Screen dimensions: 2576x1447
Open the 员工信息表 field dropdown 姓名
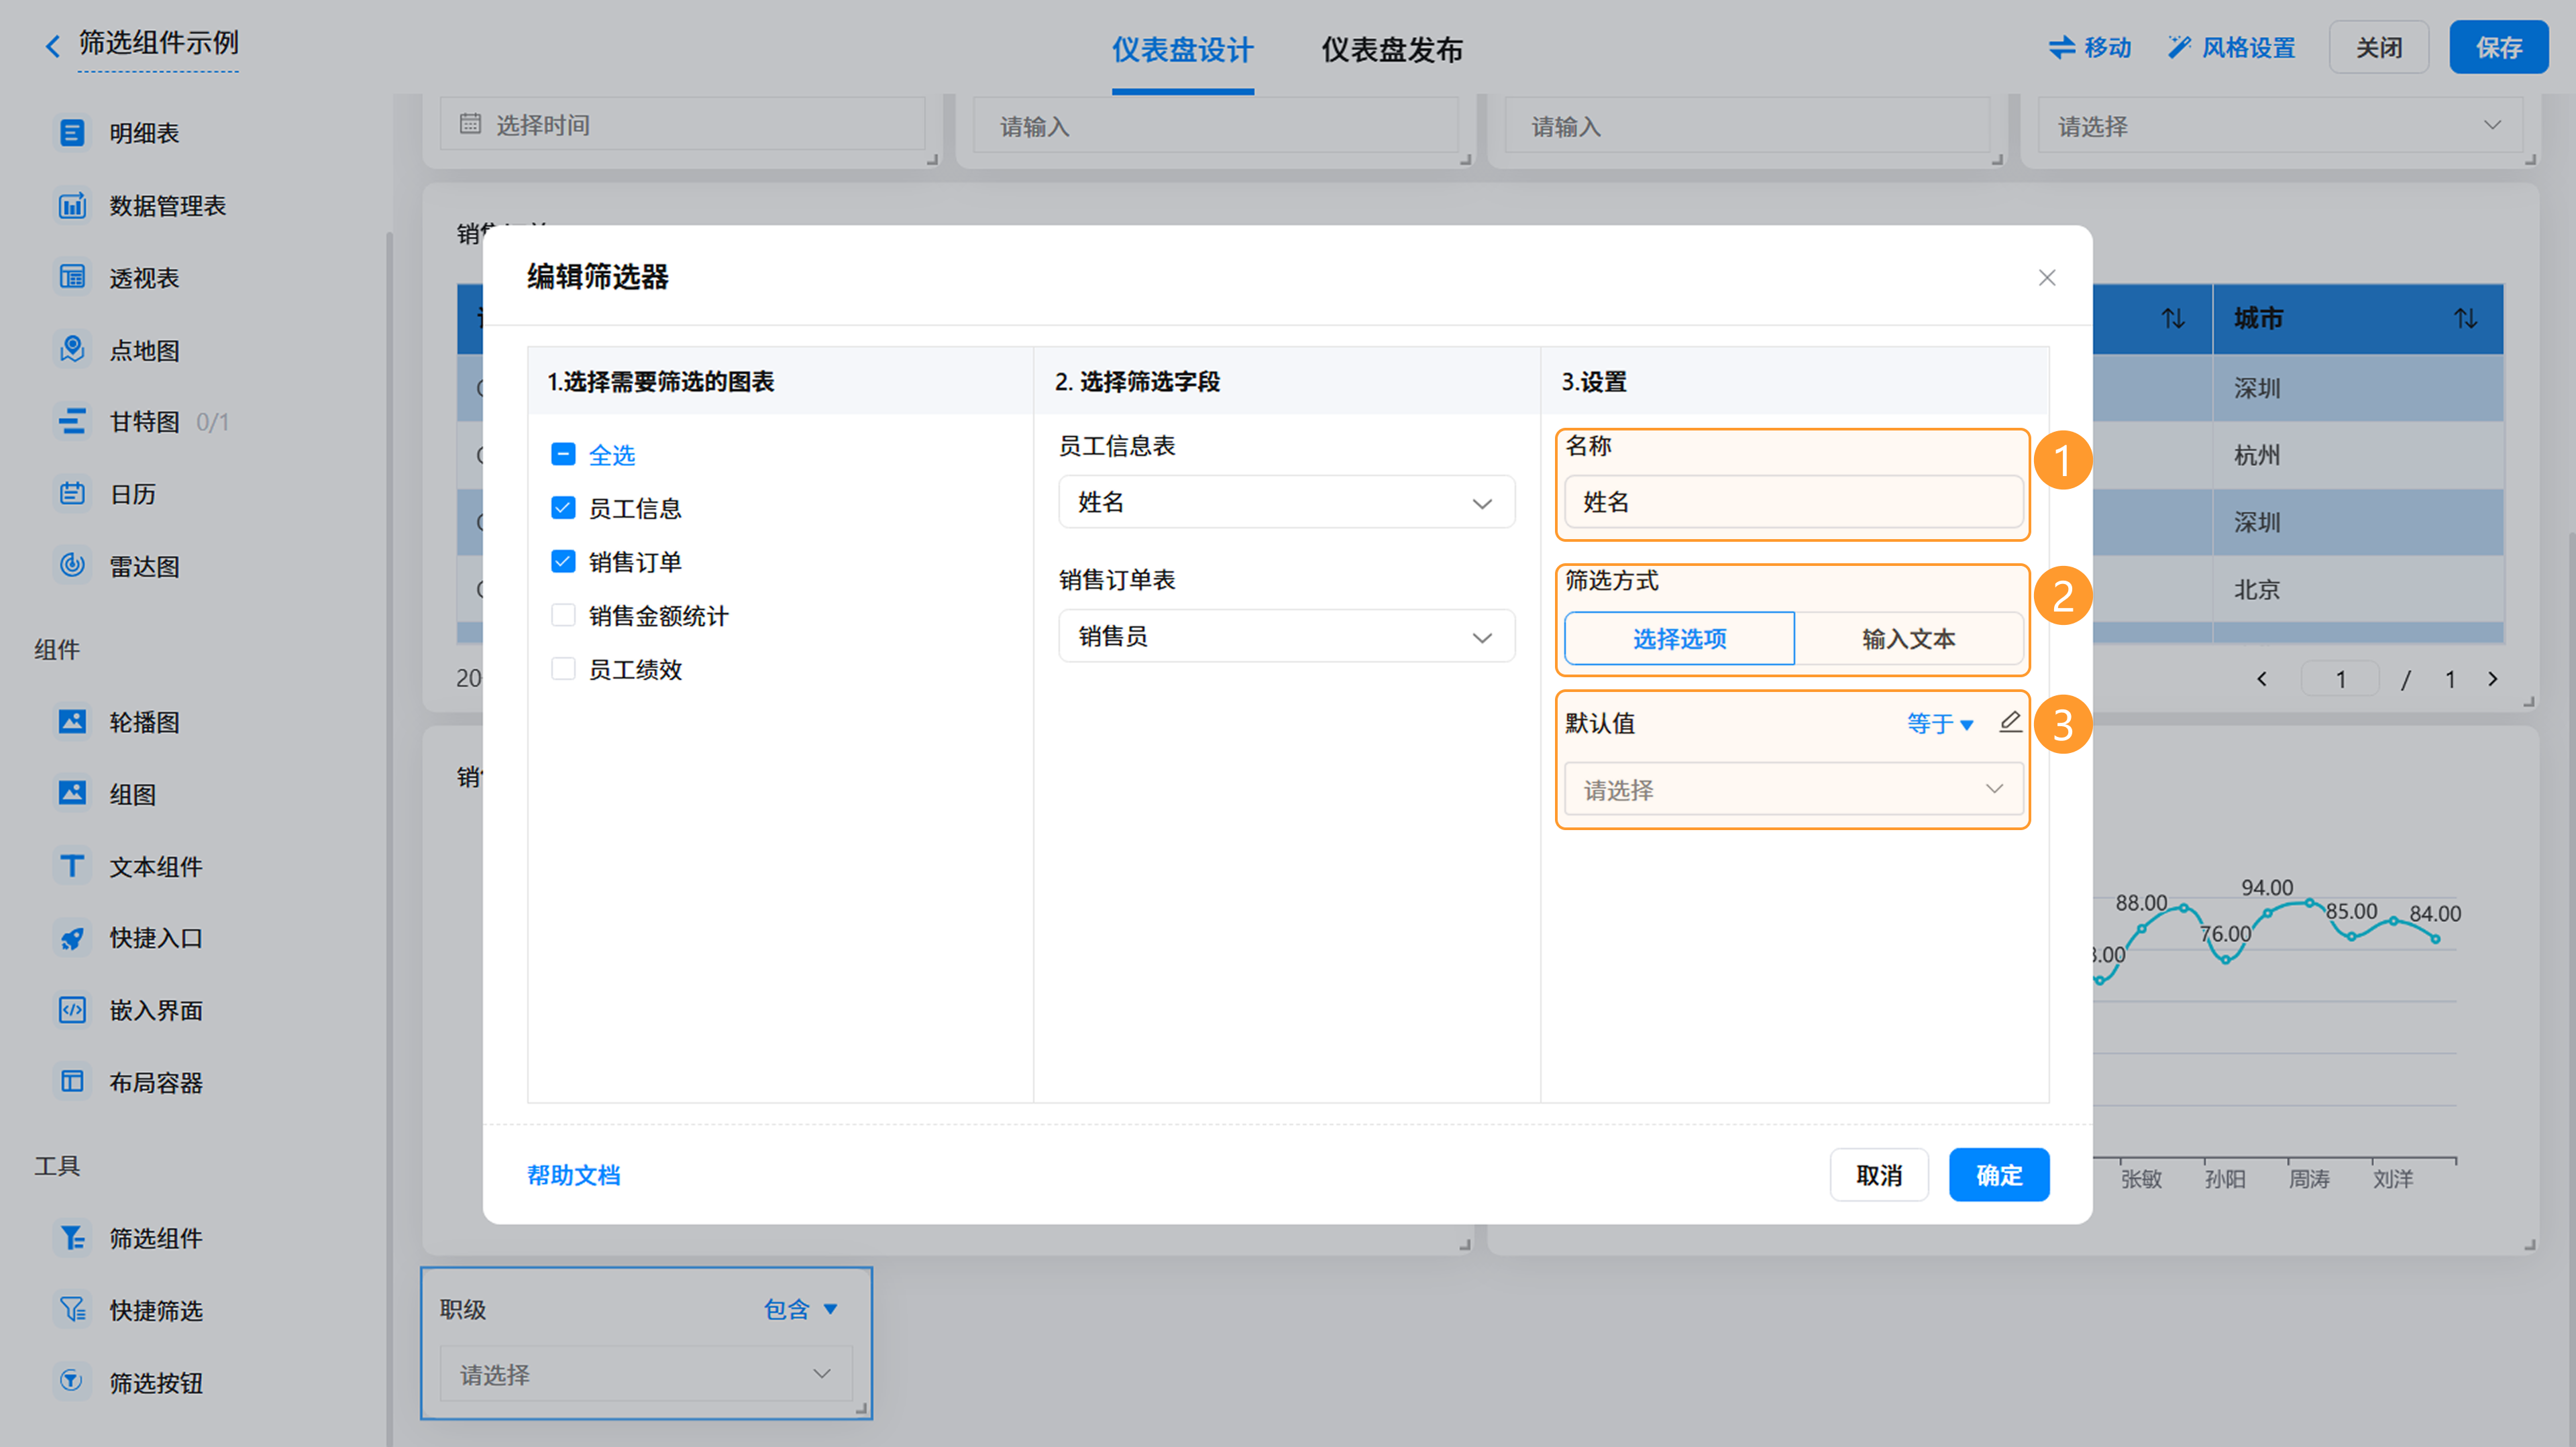[x=1286, y=502]
